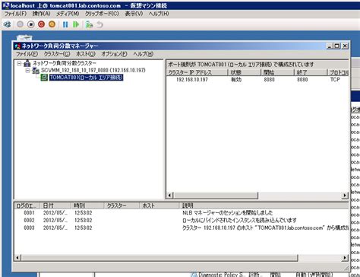Click log pane scrollbar left arrow
This screenshot has height=277, width=360.
tap(17, 258)
